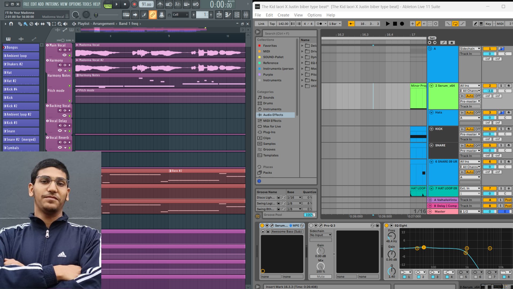This screenshot has width=513, height=289.
Task: Open the Master output 1/2 dropdown
Action: coord(470,212)
